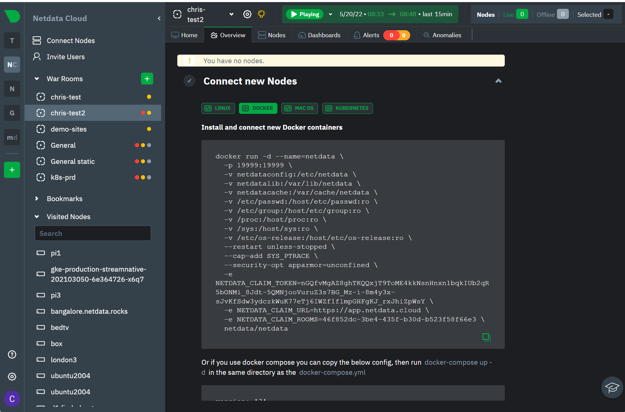625x412 pixels.
Task: Switch to the Home tab
Action: [x=184, y=35]
